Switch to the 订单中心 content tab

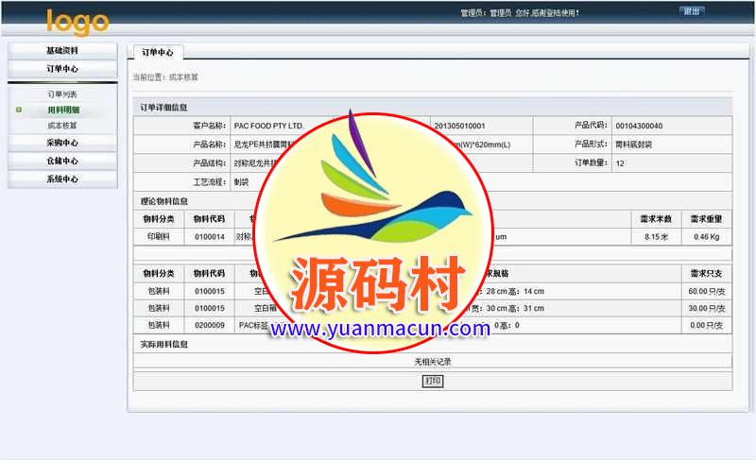coord(157,53)
